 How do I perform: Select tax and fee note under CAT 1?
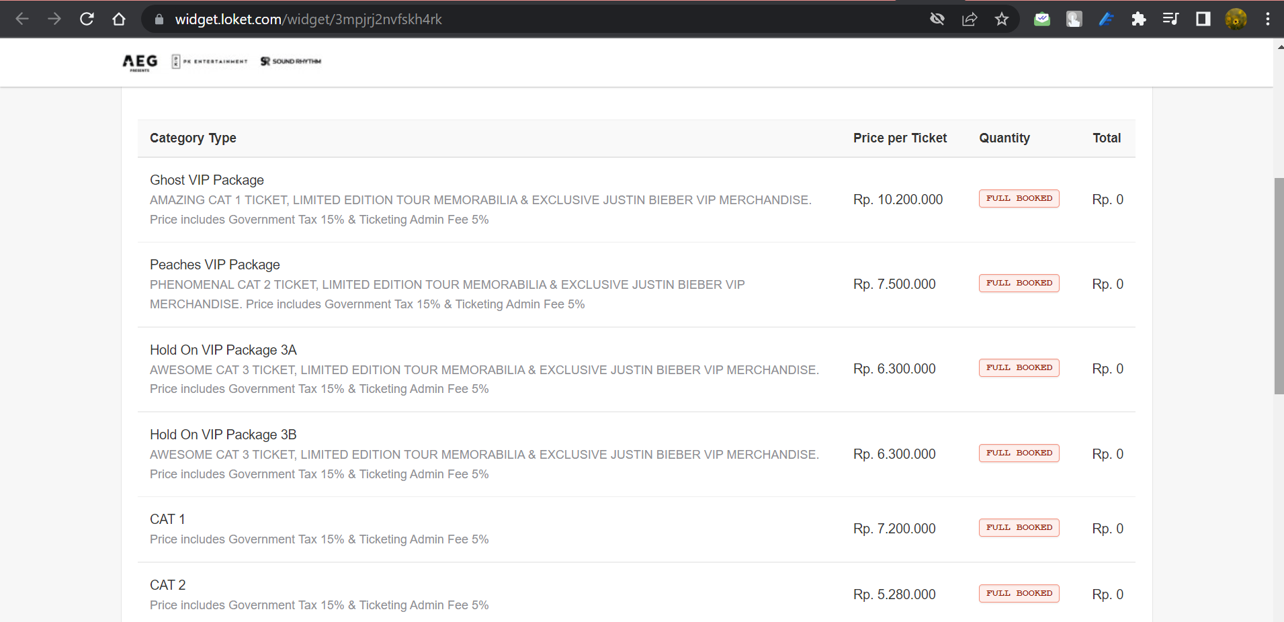(x=319, y=539)
